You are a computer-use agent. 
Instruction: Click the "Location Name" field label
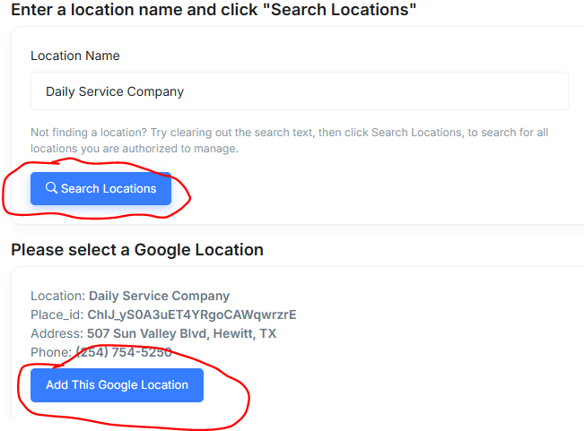coord(75,56)
